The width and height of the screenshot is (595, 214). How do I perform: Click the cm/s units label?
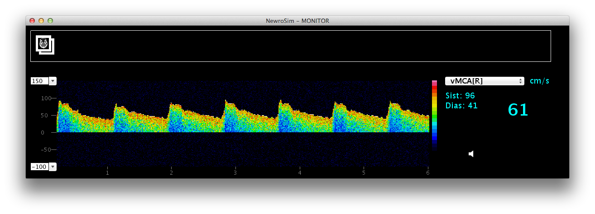539,81
